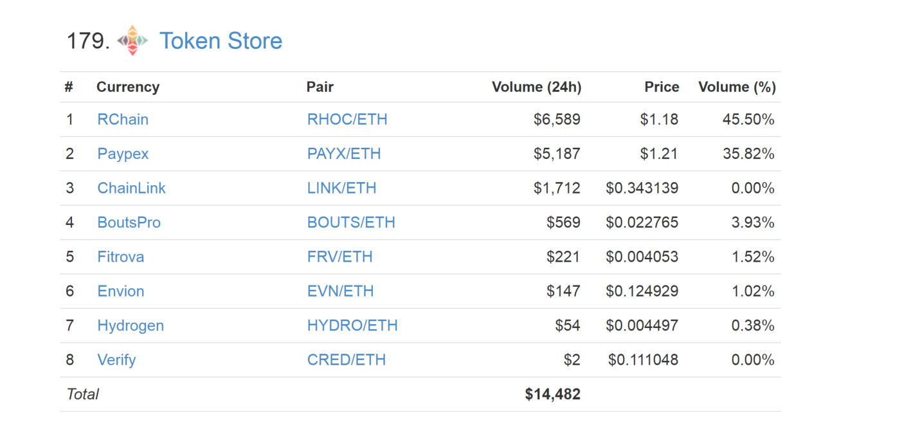
Task: Select Hydrogen volume percent 0.38%
Action: 753,325
